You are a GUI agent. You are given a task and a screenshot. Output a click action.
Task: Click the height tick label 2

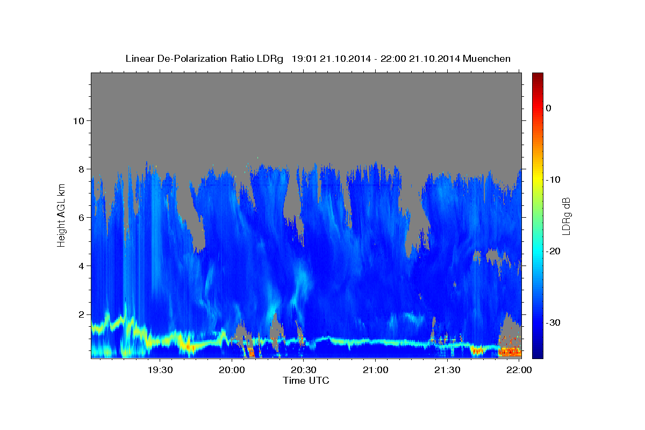coord(81,314)
